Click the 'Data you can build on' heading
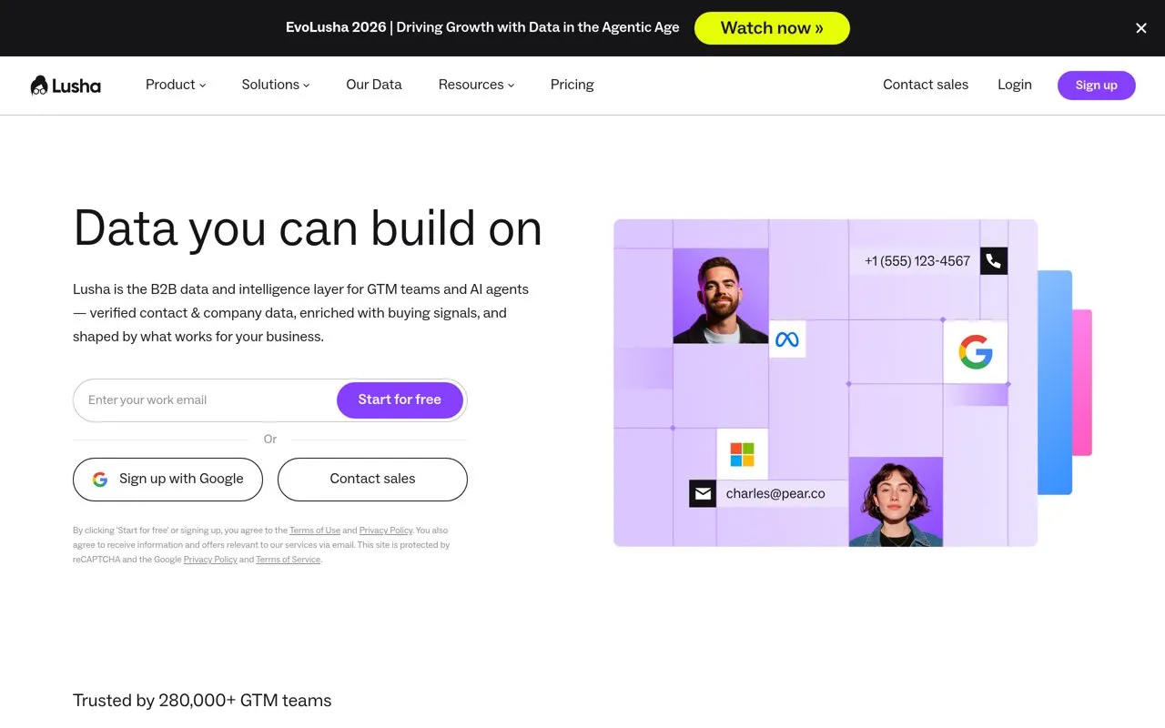The height and width of the screenshot is (728, 1165). click(308, 228)
